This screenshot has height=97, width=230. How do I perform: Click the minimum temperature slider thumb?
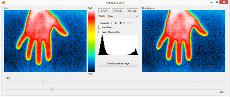pos(43,82)
